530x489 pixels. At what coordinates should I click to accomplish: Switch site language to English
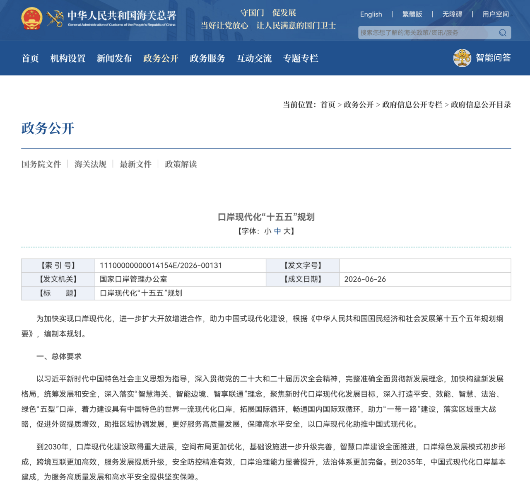[x=371, y=14]
